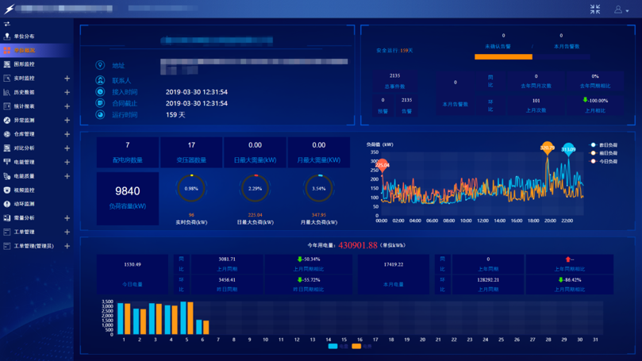
Task: Click the 未确认告警 label
Action: 498,47
